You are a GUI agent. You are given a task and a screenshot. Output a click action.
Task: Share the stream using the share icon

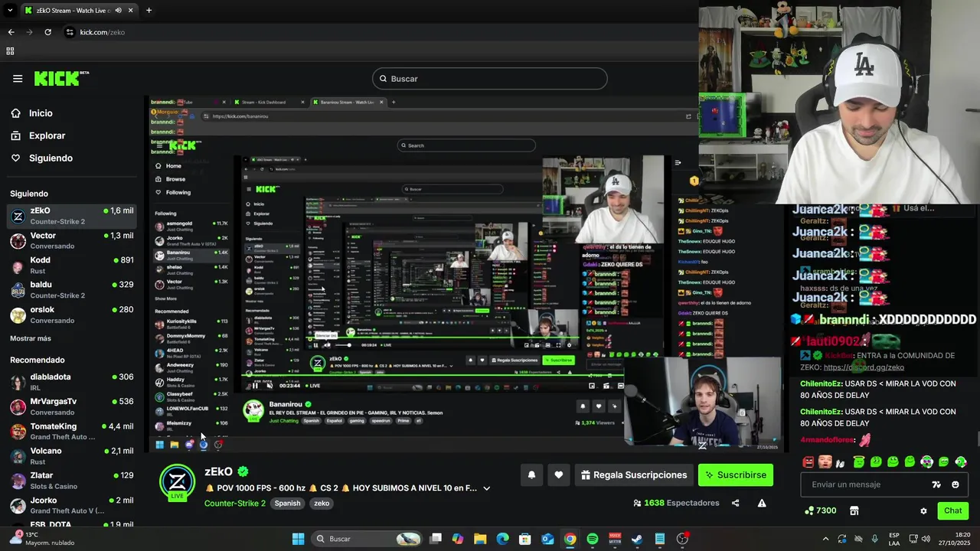pos(736,504)
